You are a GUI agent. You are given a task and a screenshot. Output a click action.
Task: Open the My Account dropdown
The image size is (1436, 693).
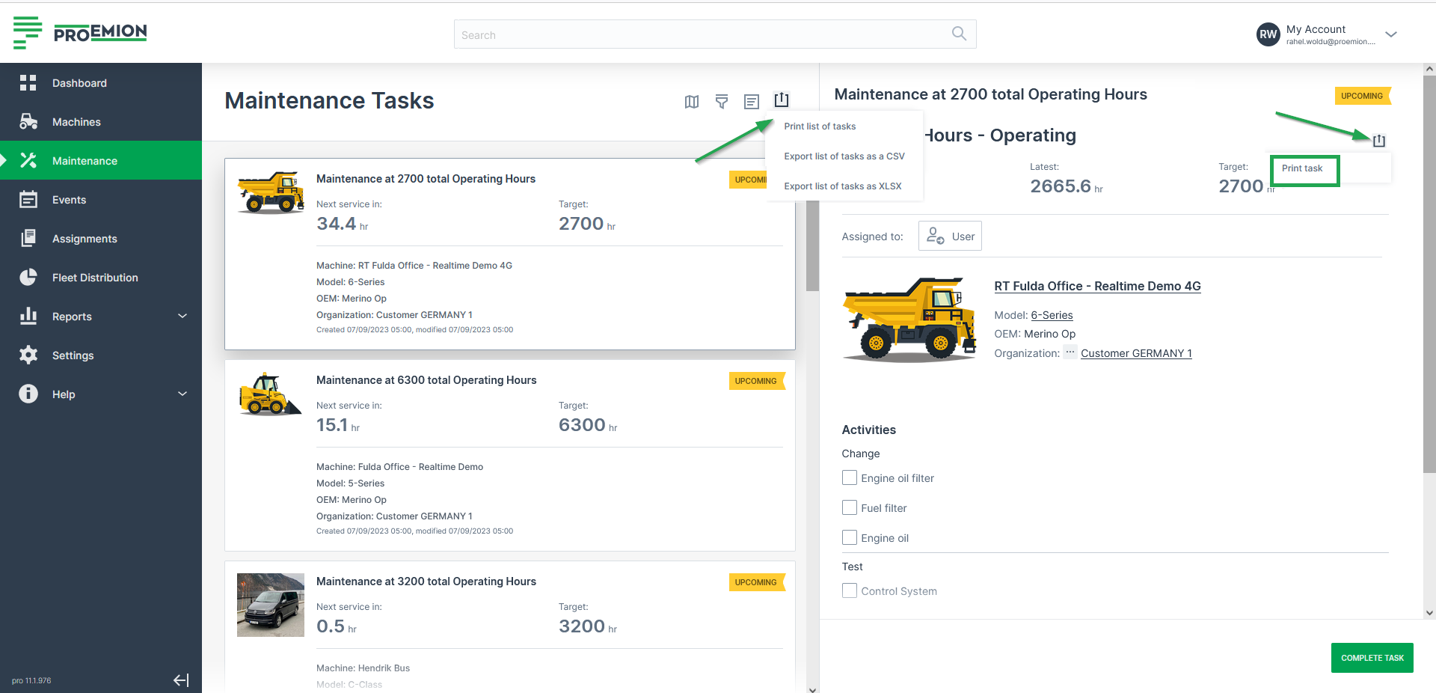tap(1391, 34)
